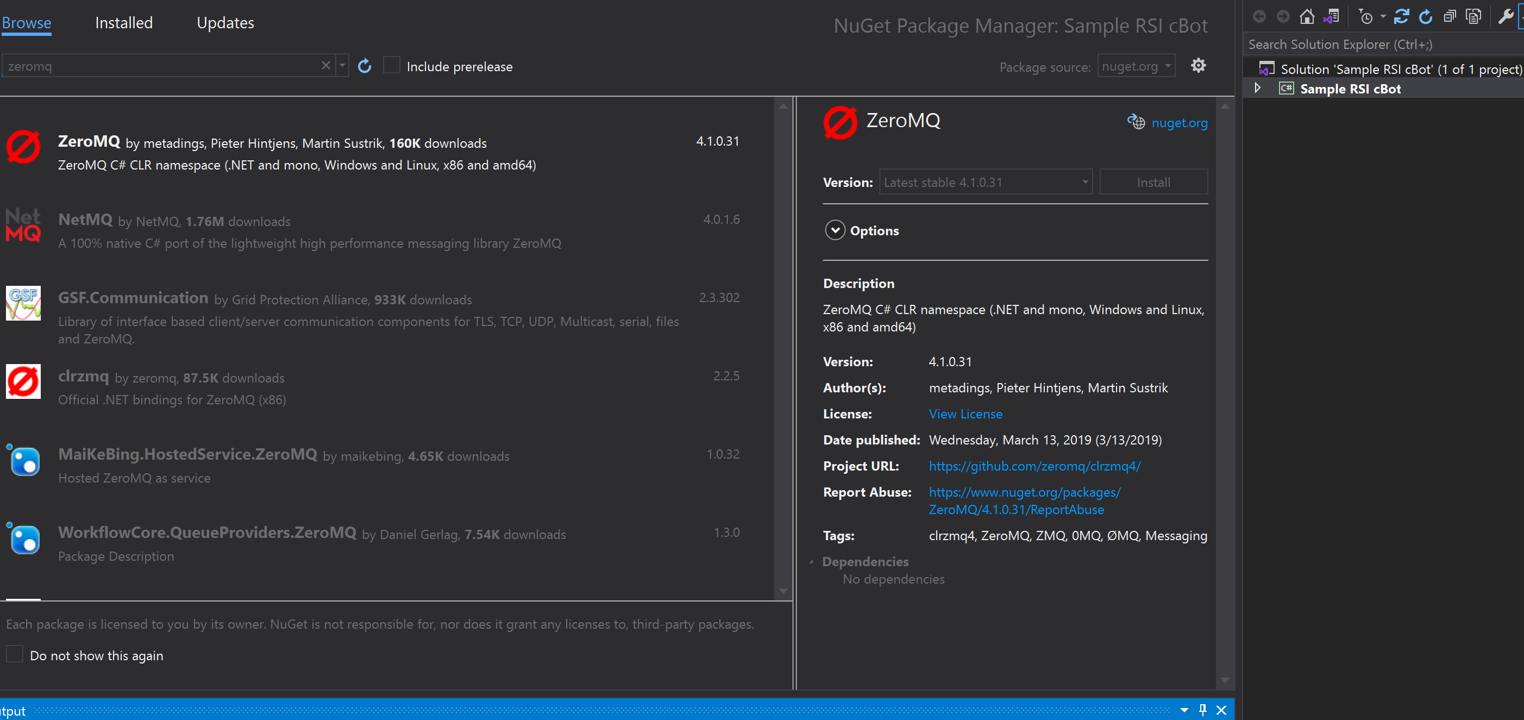Click the nuget.org globe icon
1524x720 pixels.
coord(1136,122)
